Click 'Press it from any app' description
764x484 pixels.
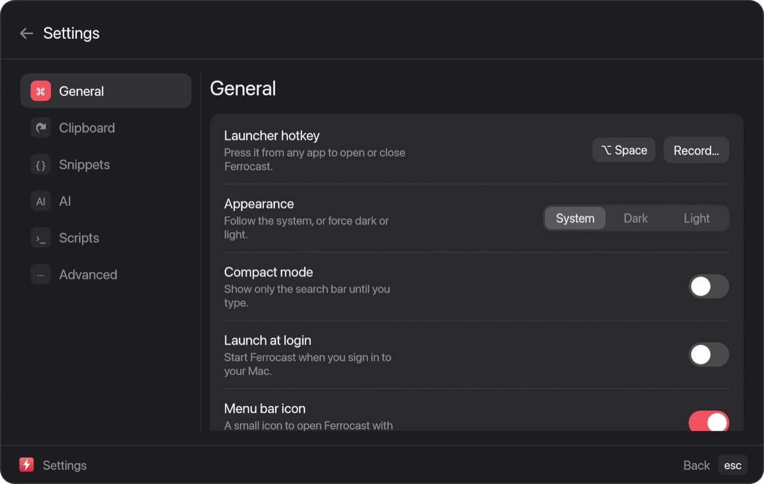click(x=315, y=159)
